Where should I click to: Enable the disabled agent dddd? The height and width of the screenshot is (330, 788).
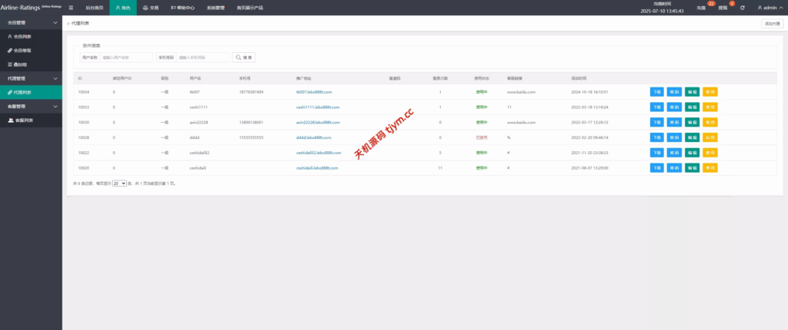tap(710, 137)
